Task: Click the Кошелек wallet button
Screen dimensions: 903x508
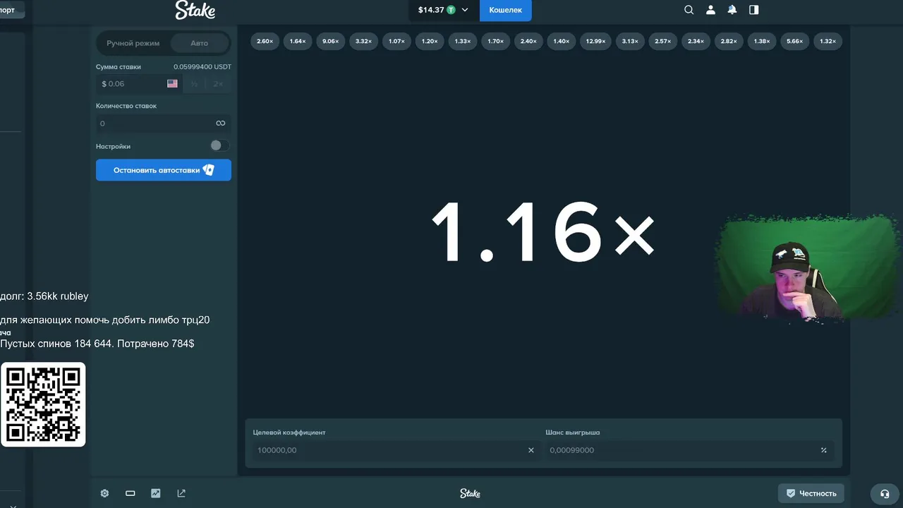Action: [x=506, y=10]
